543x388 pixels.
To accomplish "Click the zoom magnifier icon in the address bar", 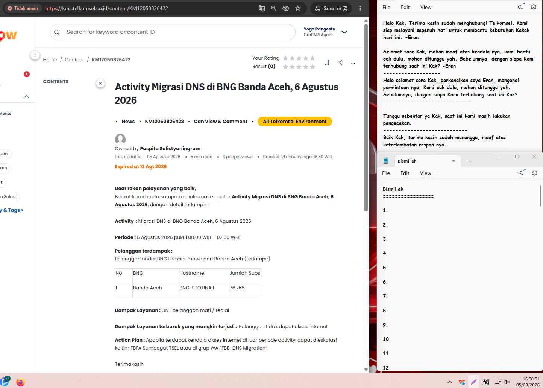I will pyautogui.click(x=274, y=8).
